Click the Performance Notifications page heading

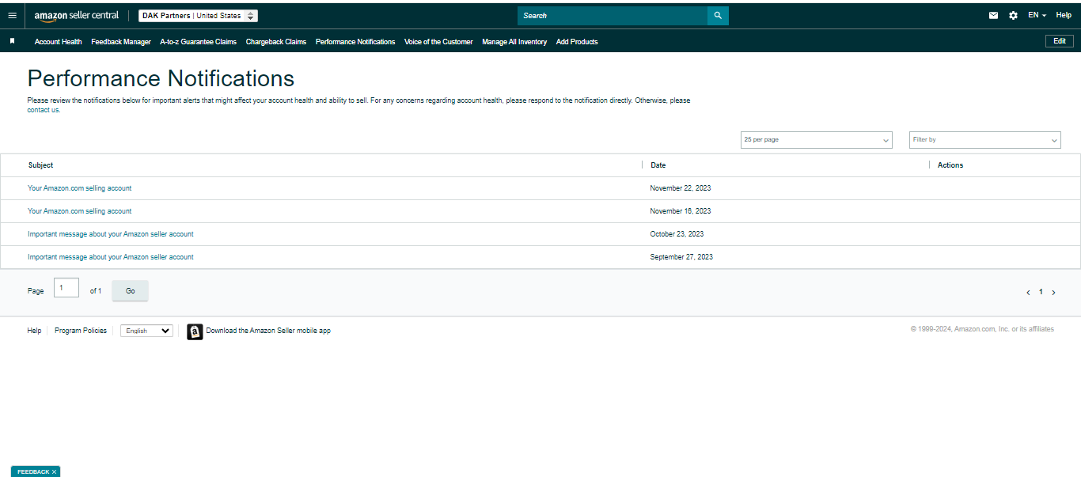pyautogui.click(x=161, y=78)
